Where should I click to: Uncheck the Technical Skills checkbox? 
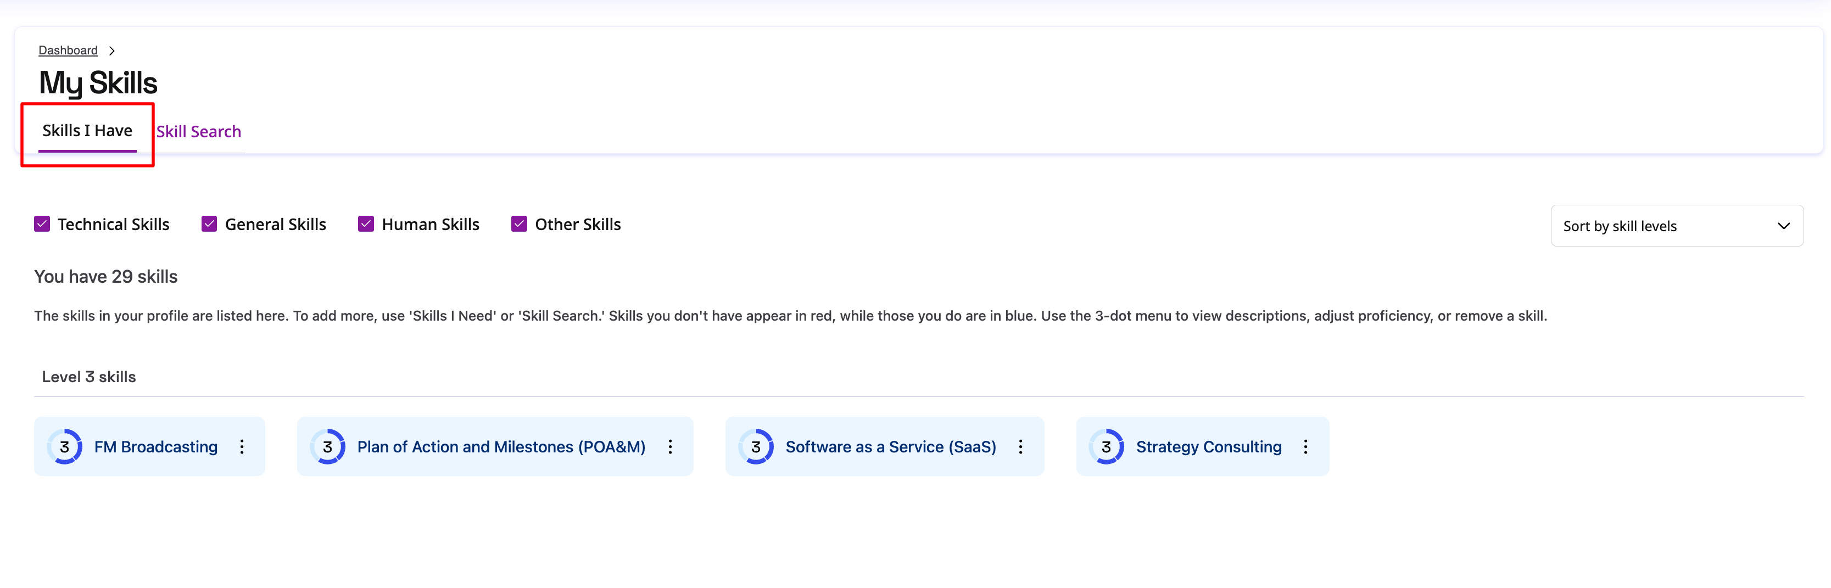(42, 225)
